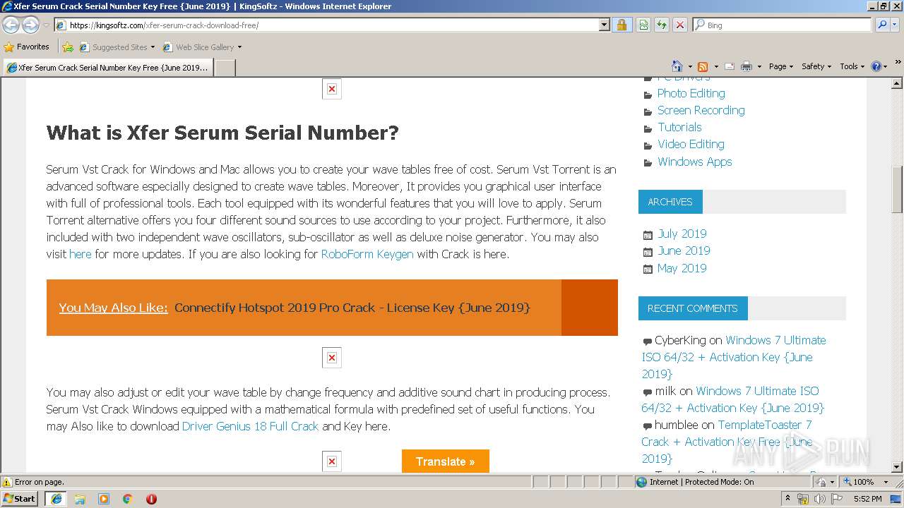Open the Page menu
Viewport: 904px width, 508px height.
780,66
